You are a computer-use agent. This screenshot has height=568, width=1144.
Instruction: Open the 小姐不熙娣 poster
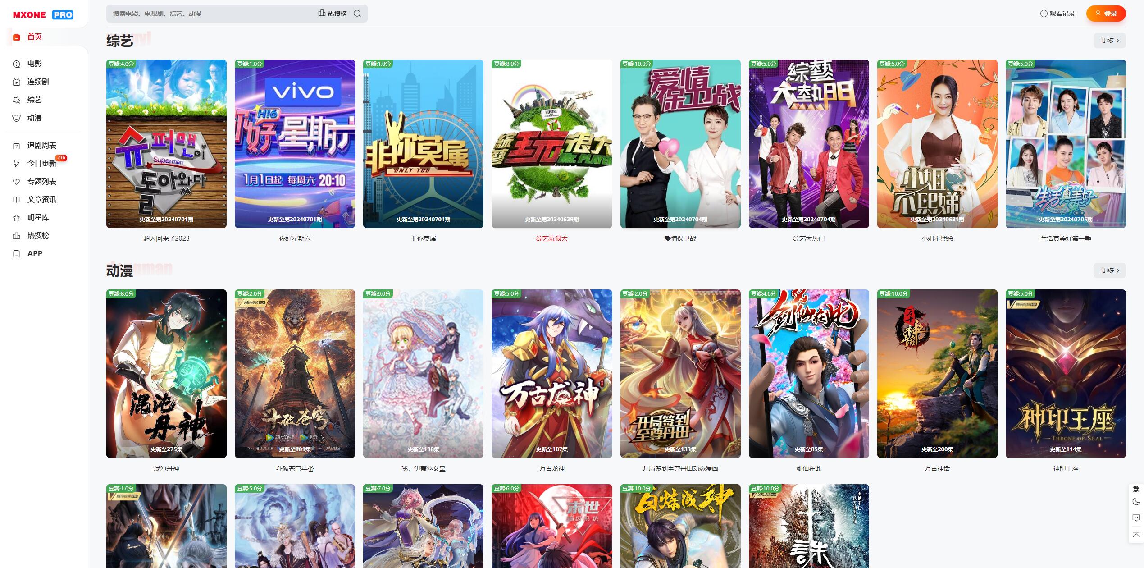(937, 144)
